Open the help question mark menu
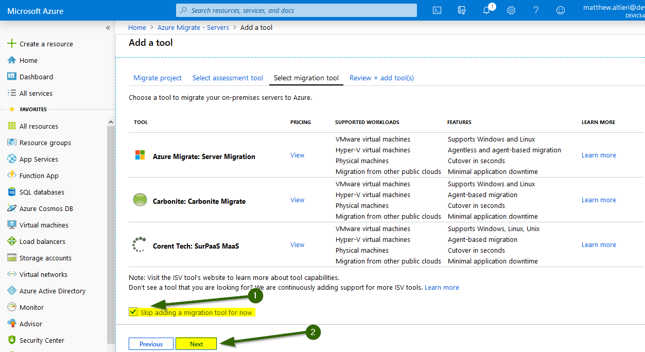 pos(535,10)
